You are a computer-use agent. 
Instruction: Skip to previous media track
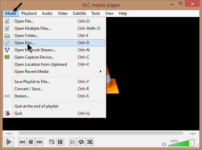coord(22,142)
